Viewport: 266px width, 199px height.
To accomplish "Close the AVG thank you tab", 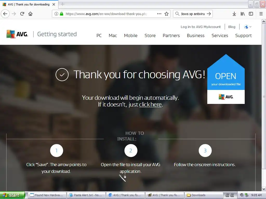I will click(x=54, y=4).
